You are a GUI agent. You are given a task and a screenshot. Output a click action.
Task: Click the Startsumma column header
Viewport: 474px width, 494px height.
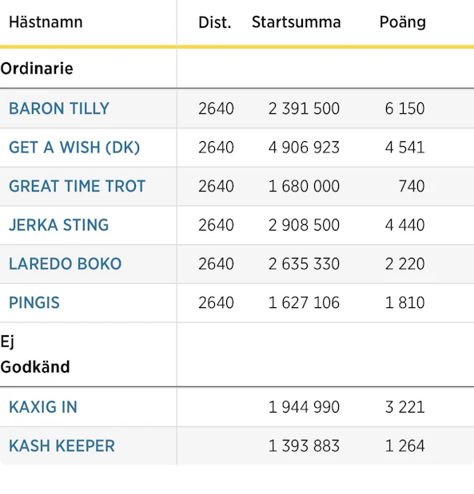point(297,22)
